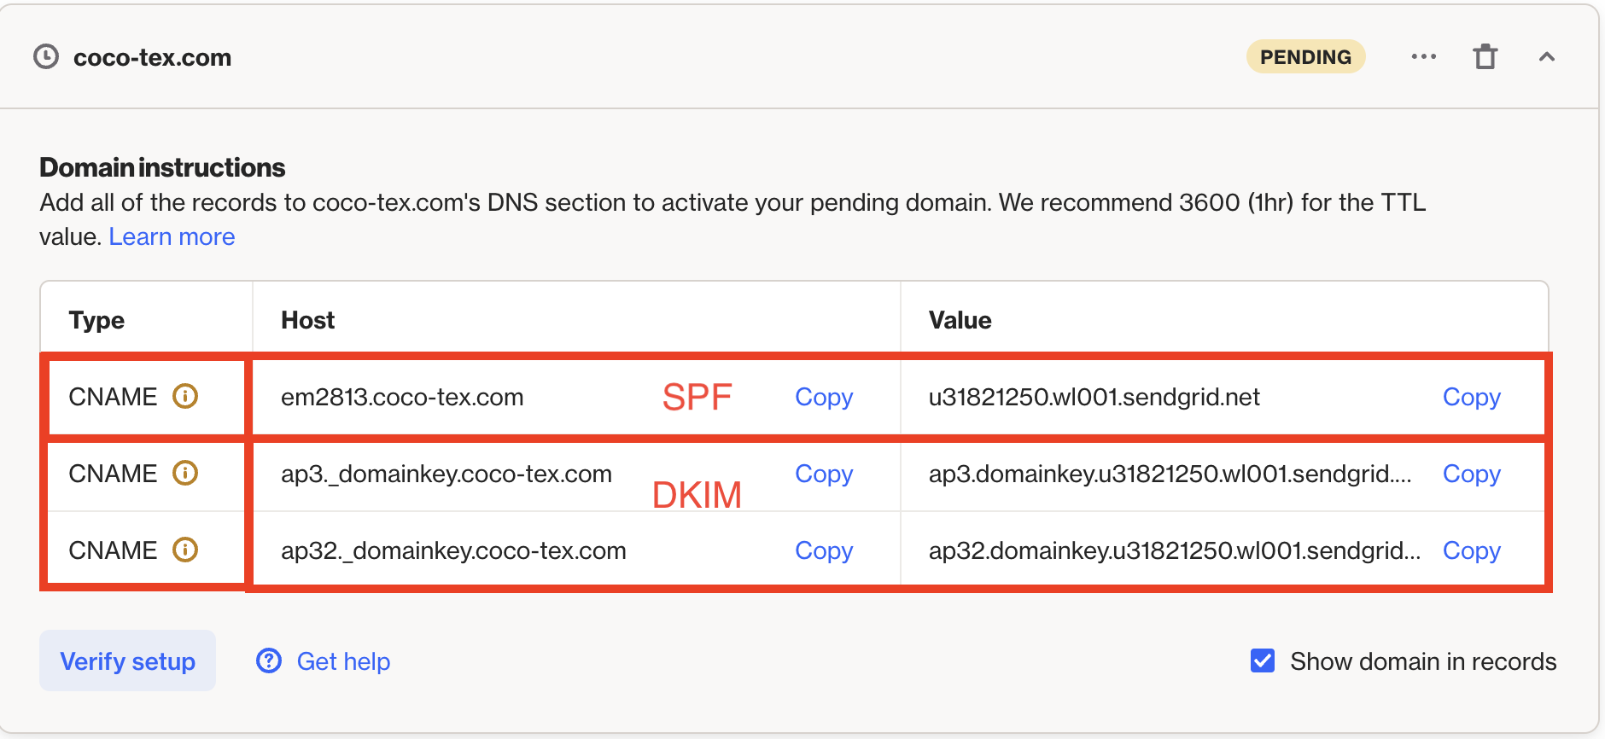Viewport: 1605px width, 739px height.
Task: Copy the ap3.domainkey sendgrid value
Action: tap(1471, 474)
